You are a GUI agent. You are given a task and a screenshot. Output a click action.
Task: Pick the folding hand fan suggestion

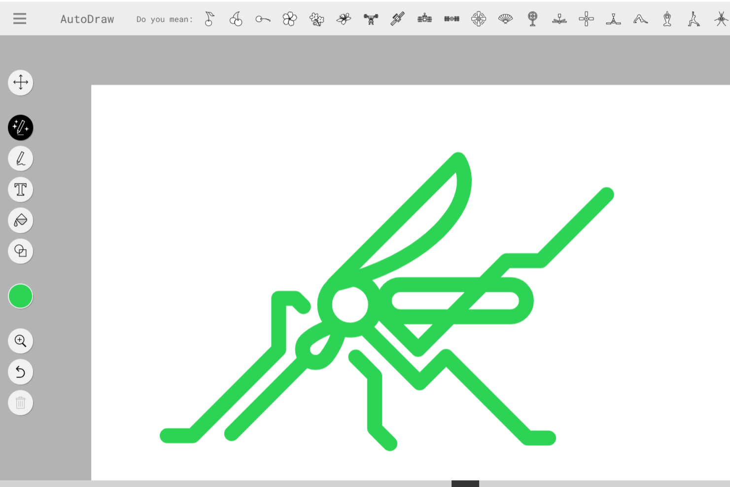[x=505, y=19]
